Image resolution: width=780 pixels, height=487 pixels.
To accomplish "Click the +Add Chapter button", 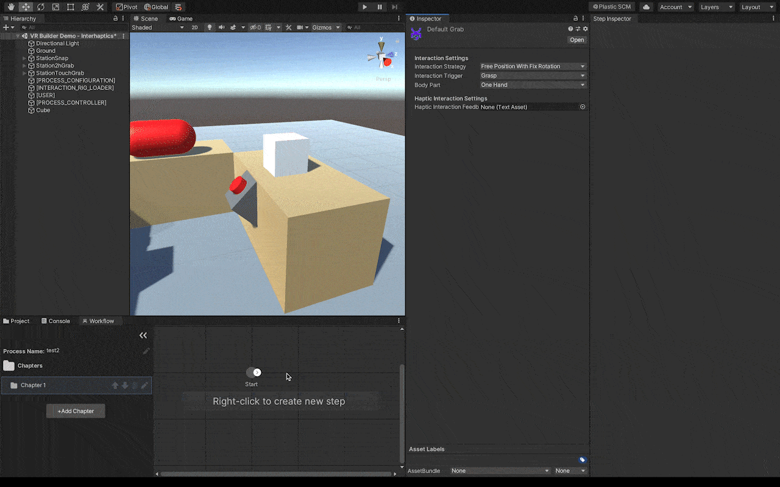I will coord(76,411).
